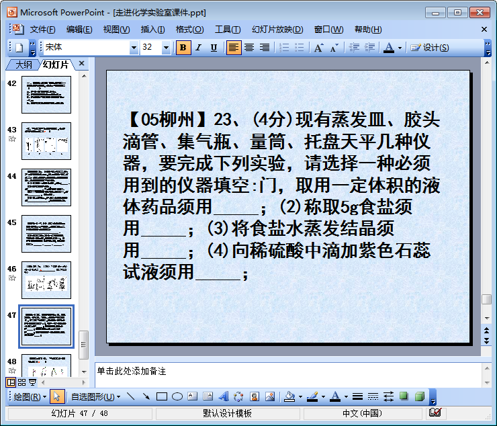Open the 帮助(H) menu

coord(368,30)
